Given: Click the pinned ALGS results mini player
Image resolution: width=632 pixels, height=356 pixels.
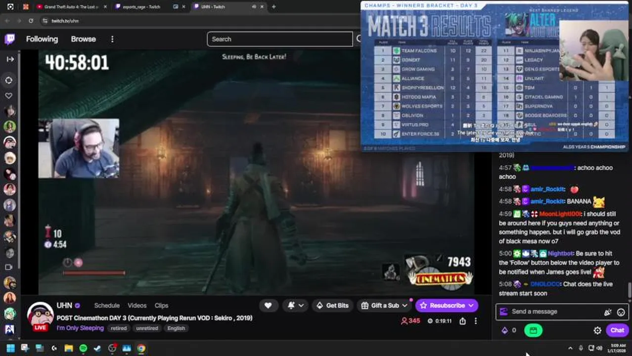Looking at the screenshot, I should 495,77.
